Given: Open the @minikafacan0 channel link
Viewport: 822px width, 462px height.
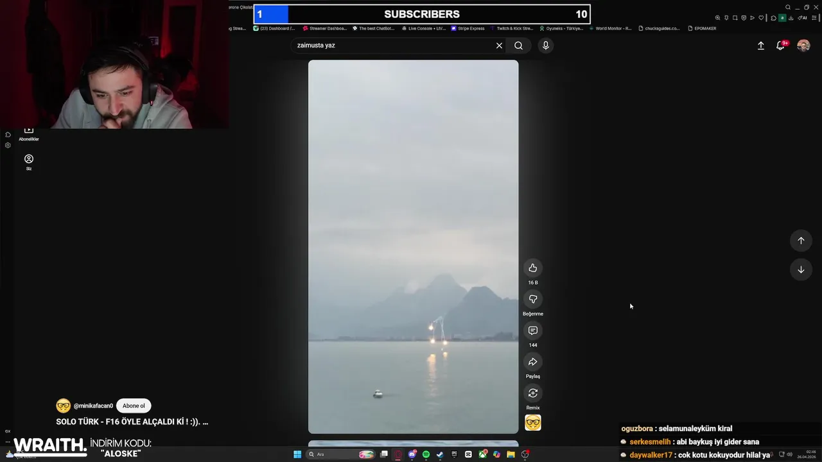Looking at the screenshot, I should (x=93, y=406).
